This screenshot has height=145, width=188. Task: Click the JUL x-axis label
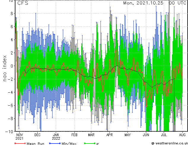(x=164, y=135)
